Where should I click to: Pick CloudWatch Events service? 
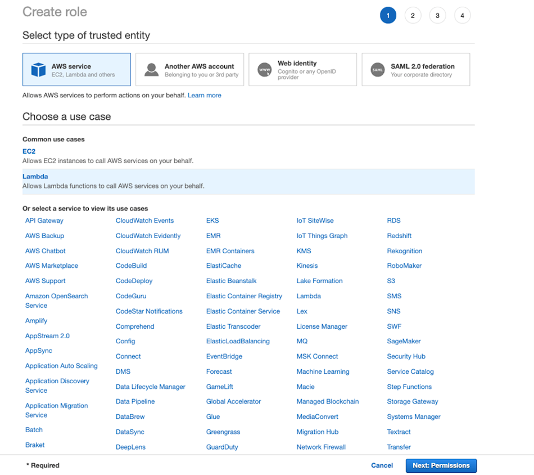point(144,221)
